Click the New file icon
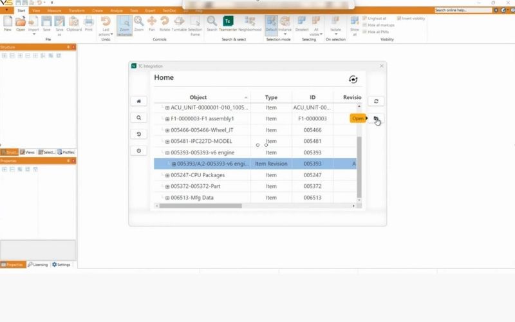 (x=8, y=22)
